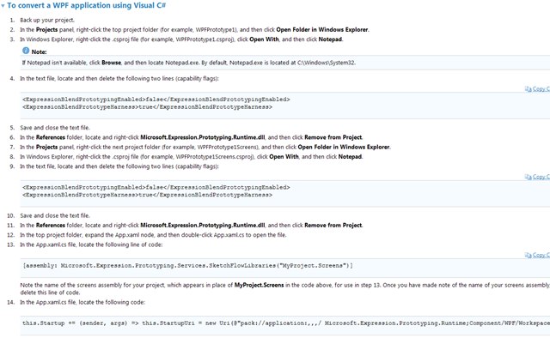This screenshot has width=550, height=338.
Task: Click the Copy Code link for step 4's code
Action: (x=541, y=89)
